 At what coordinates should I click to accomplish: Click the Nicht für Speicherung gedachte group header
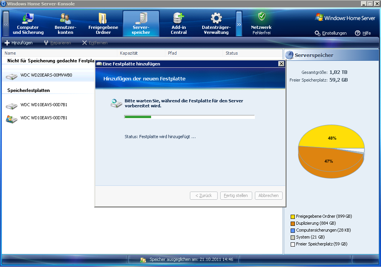point(50,61)
